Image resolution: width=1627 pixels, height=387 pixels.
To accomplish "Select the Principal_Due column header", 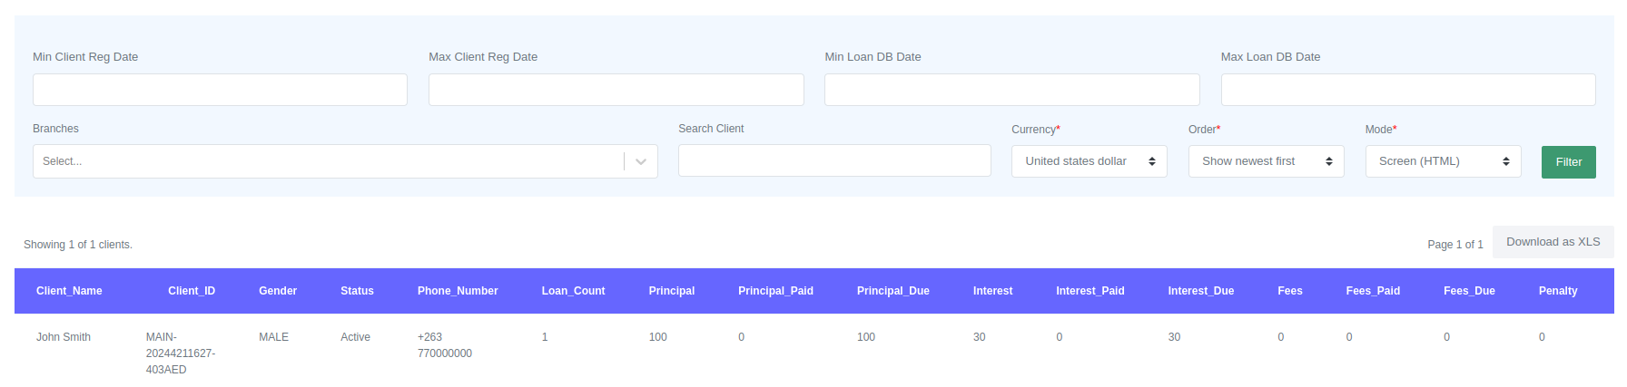I will coord(892,291).
